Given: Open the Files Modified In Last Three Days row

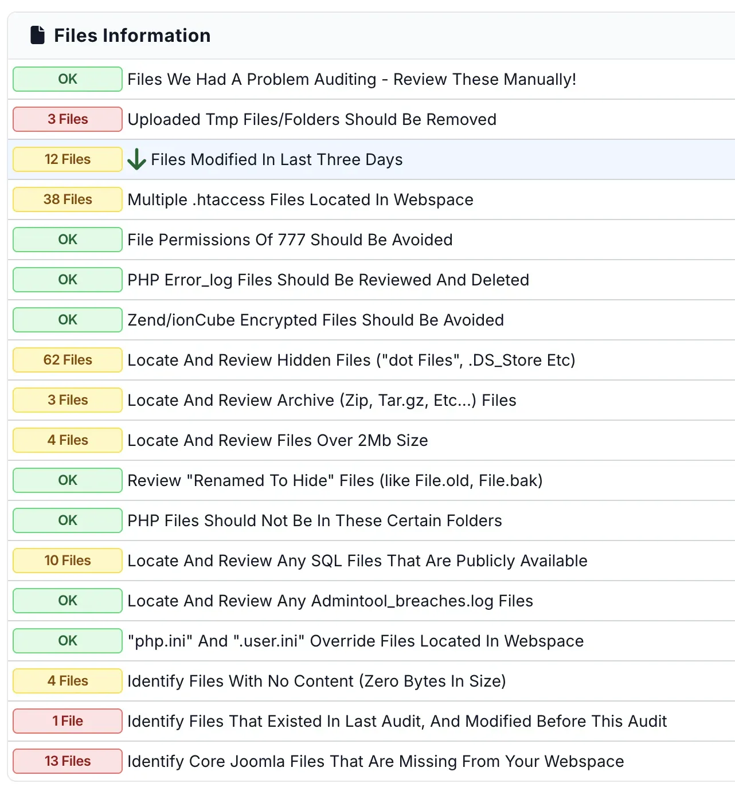Looking at the screenshot, I should tap(277, 159).
